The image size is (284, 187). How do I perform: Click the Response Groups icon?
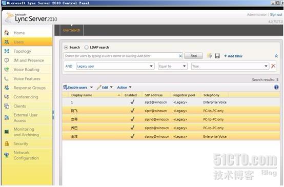click(7, 88)
